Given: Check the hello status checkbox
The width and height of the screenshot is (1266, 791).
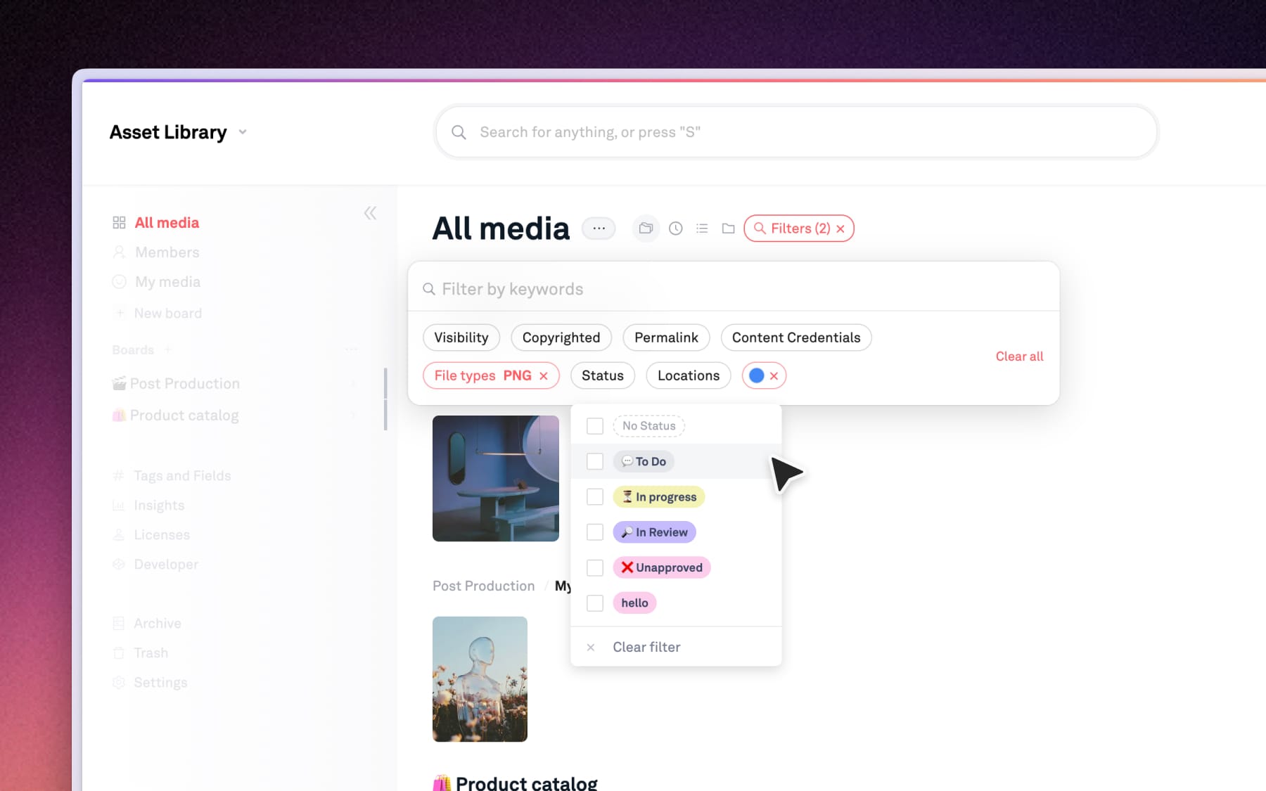Looking at the screenshot, I should (x=595, y=603).
